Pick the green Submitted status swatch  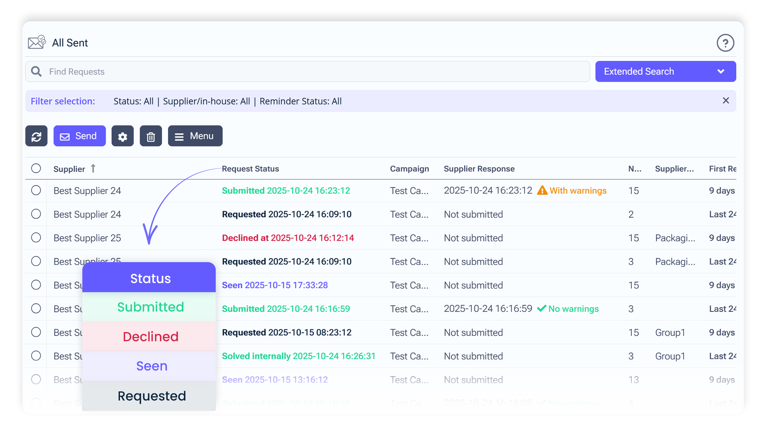(150, 307)
